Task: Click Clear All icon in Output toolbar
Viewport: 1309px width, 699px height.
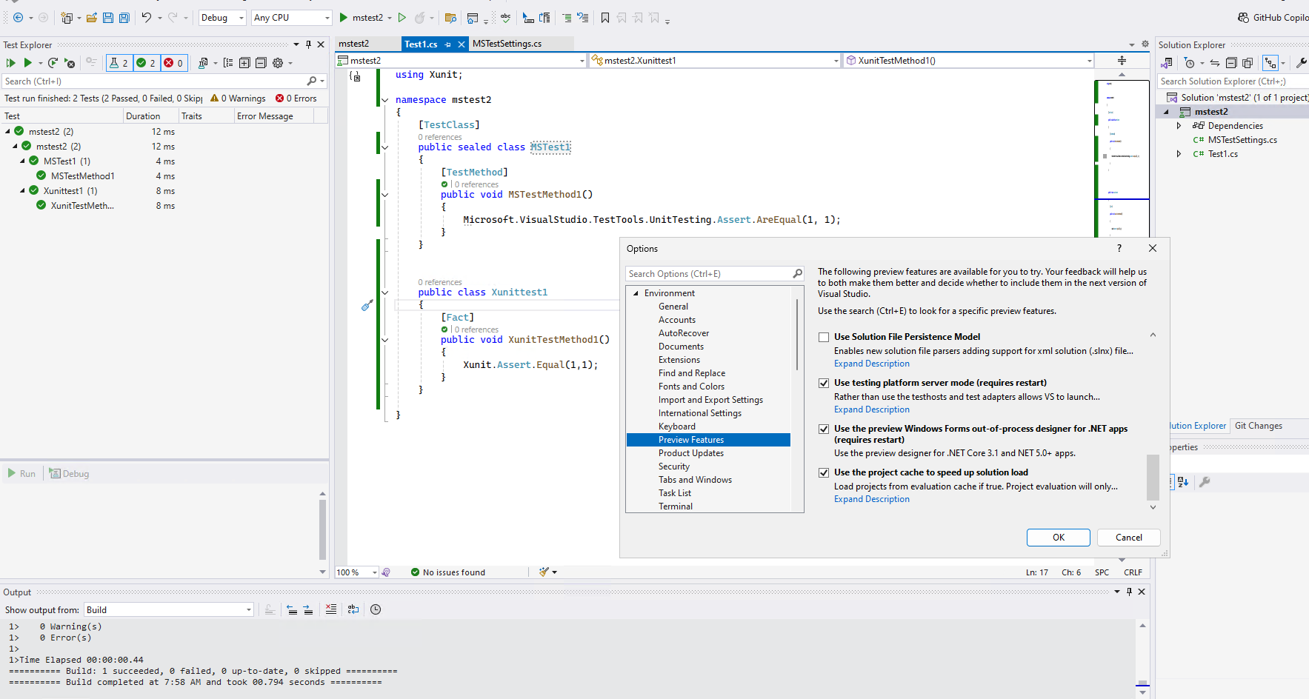Action: (331, 609)
